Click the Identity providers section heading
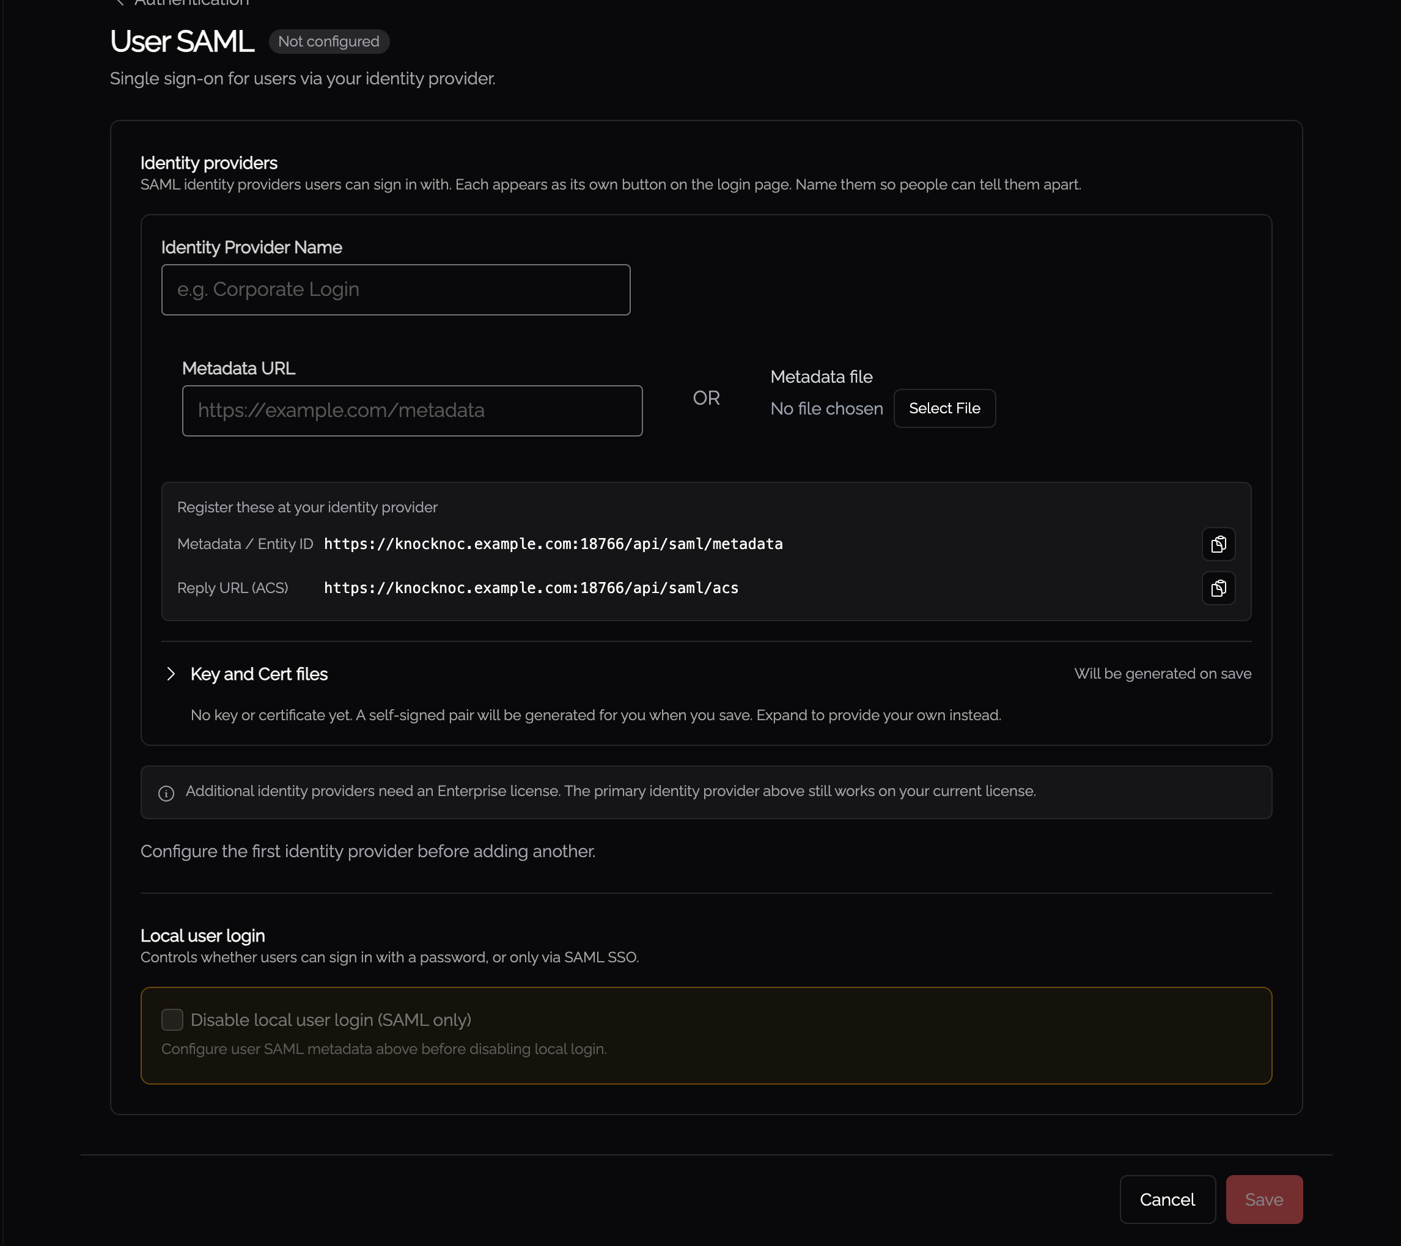 tap(208, 163)
